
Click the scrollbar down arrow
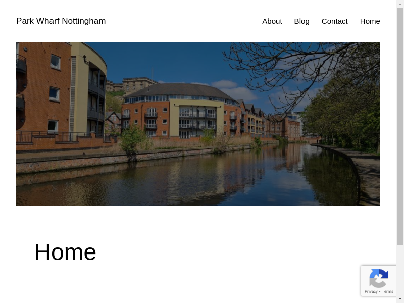pos(400,299)
